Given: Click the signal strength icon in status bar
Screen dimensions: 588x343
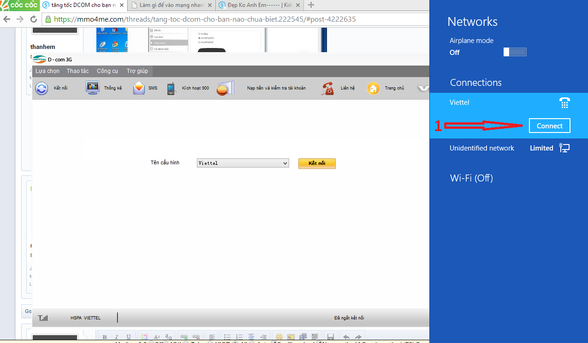Looking at the screenshot, I should pyautogui.click(x=43, y=318).
